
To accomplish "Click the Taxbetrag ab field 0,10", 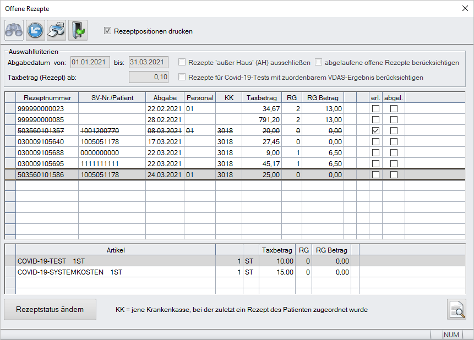I will coord(148,77).
